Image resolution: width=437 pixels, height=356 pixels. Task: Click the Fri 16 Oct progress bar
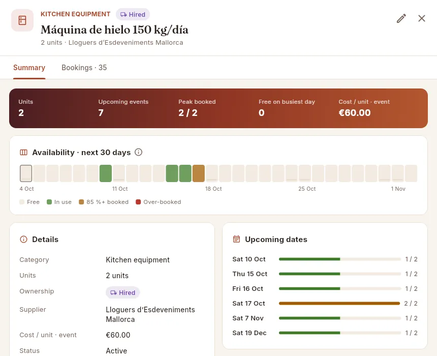pyautogui.click(x=340, y=289)
